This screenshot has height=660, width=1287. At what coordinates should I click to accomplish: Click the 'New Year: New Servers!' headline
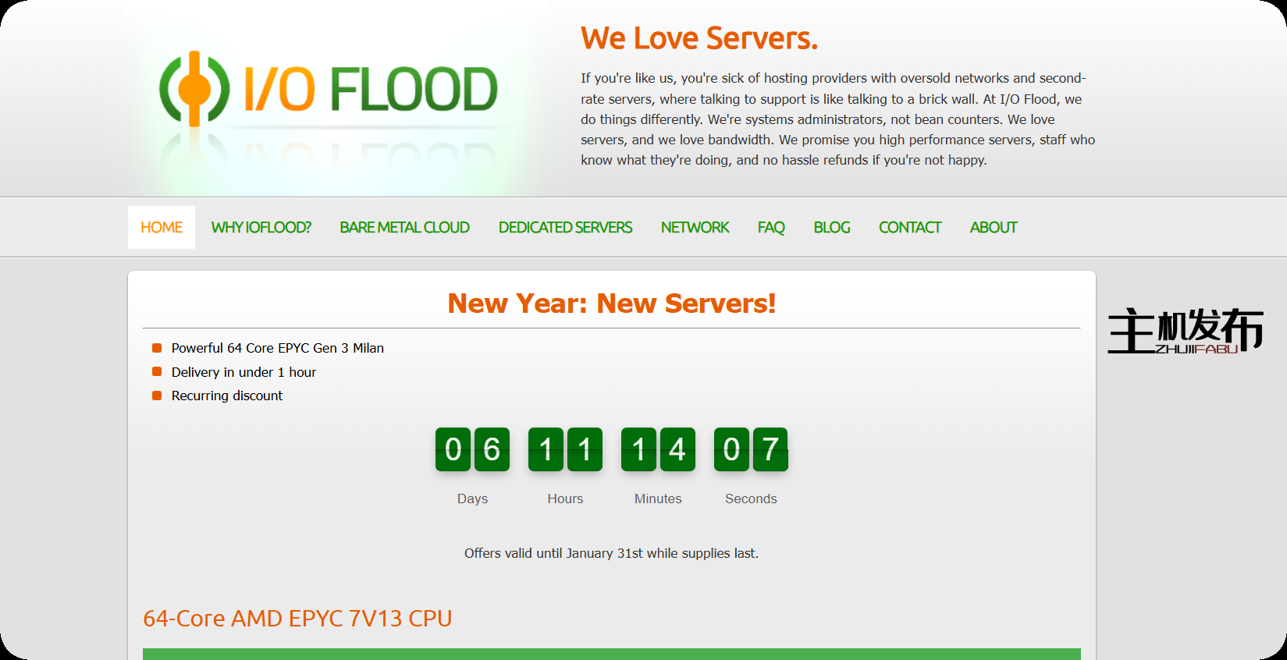click(x=612, y=303)
